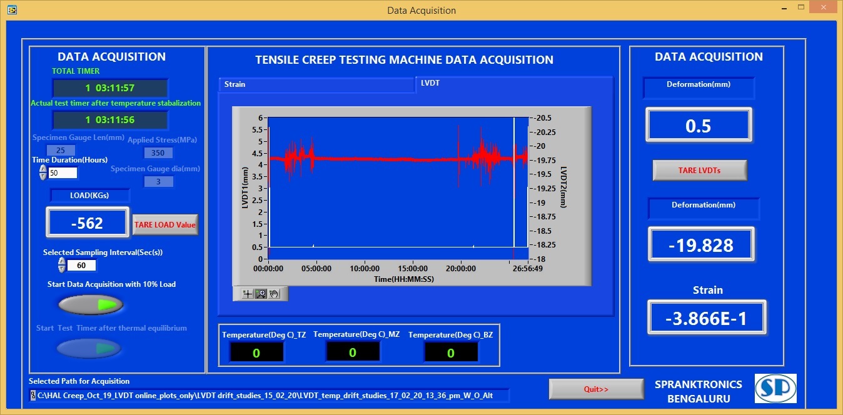This screenshot has width=843, height=415.
Task: Click the LabVIEW icon in the title bar
Action: [x=12, y=9]
